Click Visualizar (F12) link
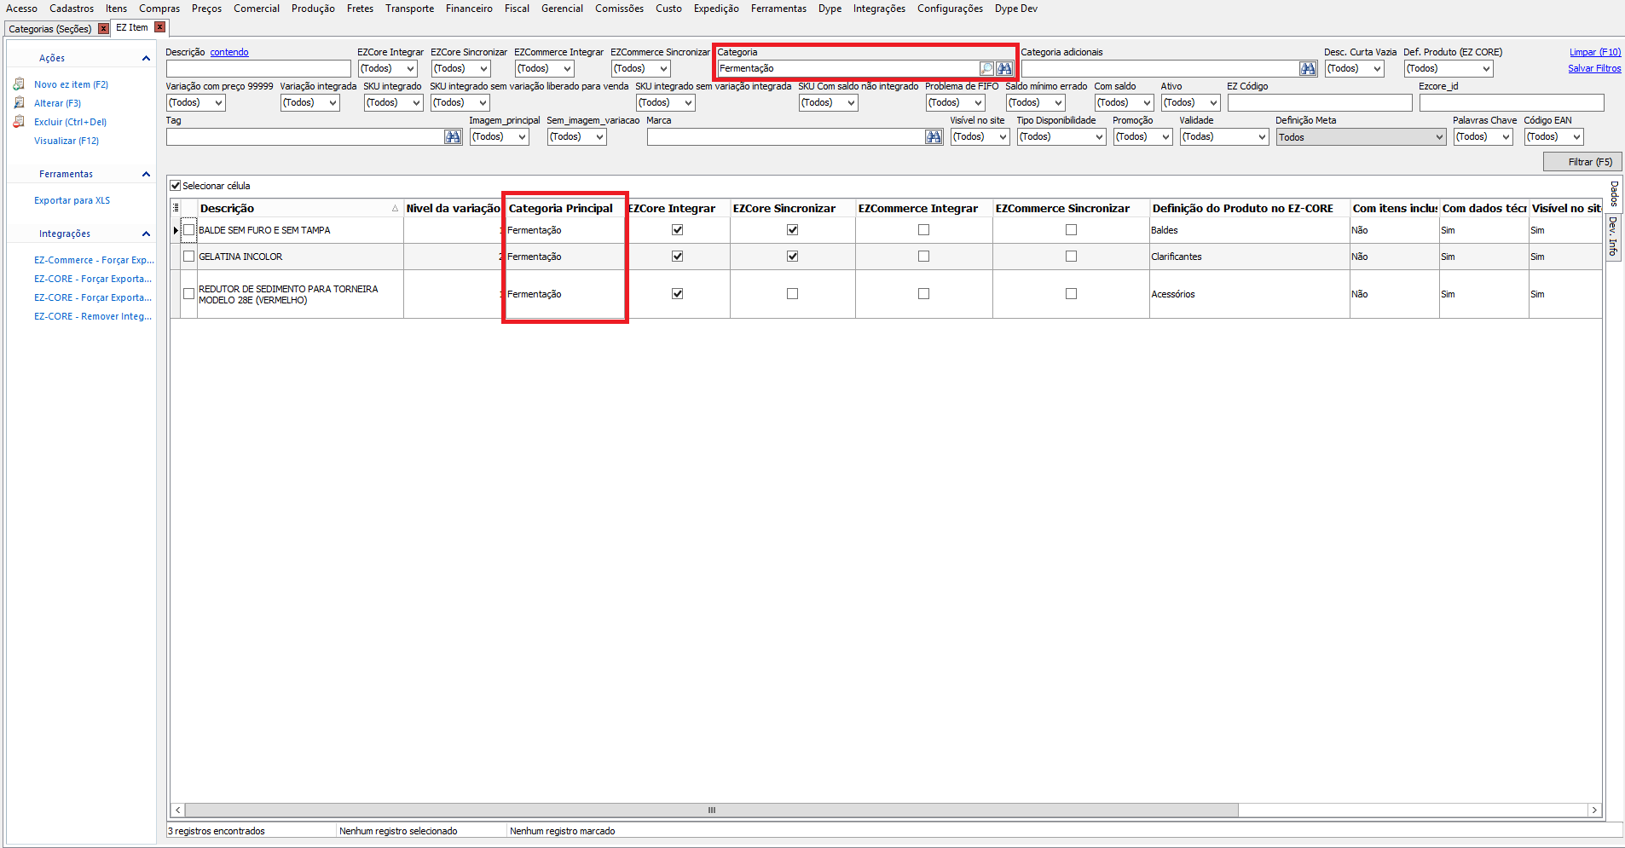The width and height of the screenshot is (1625, 848). [67, 141]
